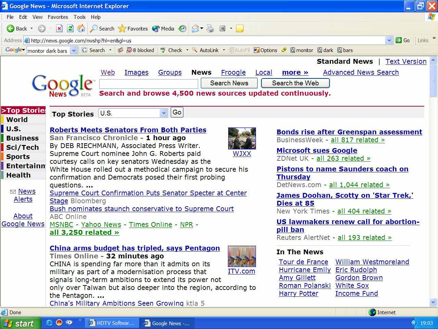The image size is (438, 329).
Task: Print the page with the printer icon
Action: 210,29
